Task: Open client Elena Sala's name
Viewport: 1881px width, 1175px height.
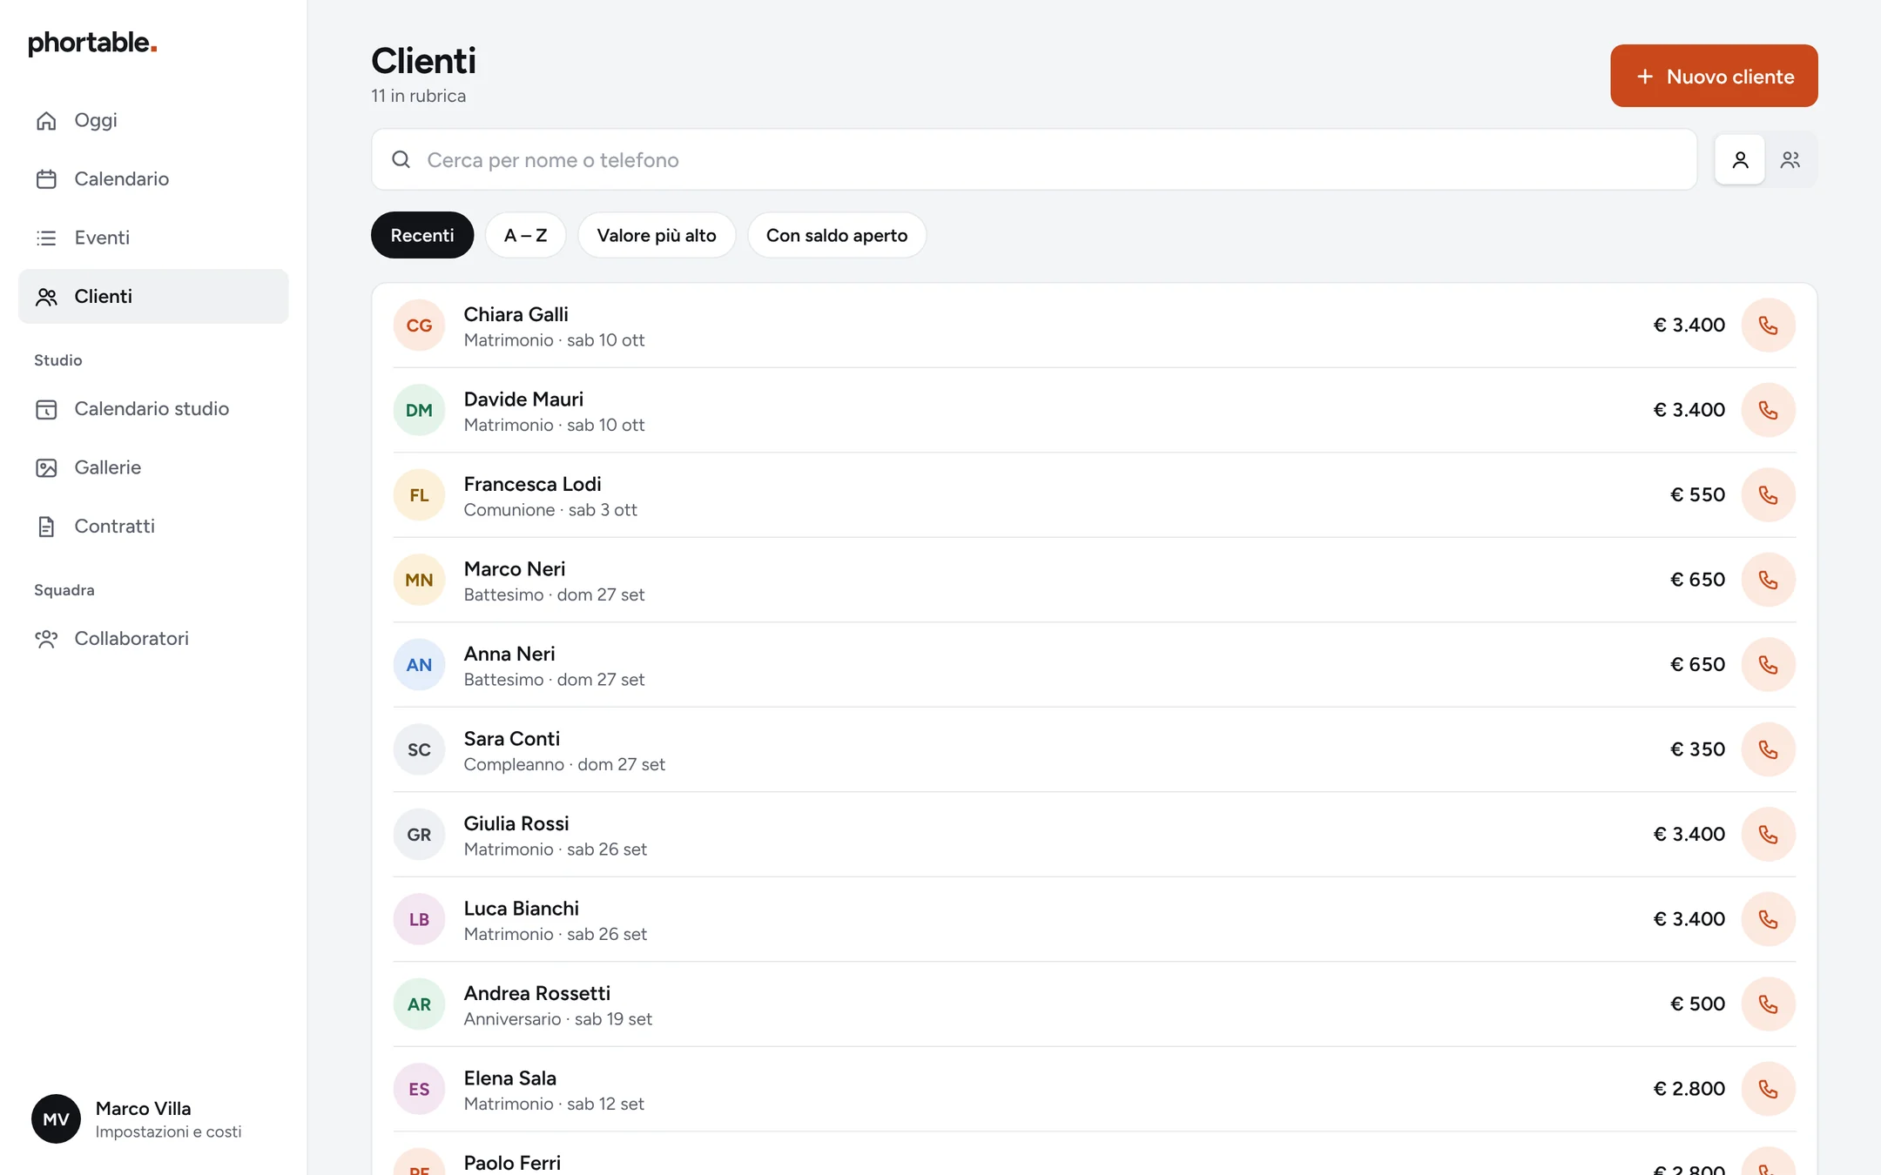Action: point(510,1078)
